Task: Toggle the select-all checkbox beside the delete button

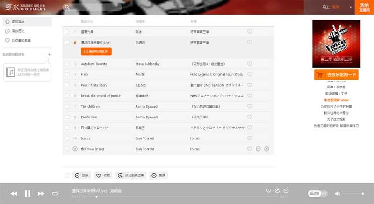Action: (67, 175)
